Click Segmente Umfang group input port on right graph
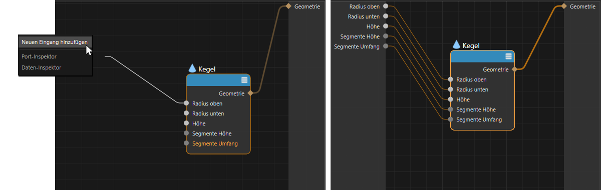This screenshot has height=190, width=601. [385, 46]
